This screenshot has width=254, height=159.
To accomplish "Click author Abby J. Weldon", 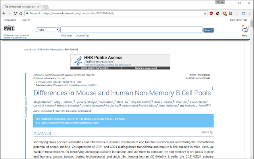I will coord(63,102).
